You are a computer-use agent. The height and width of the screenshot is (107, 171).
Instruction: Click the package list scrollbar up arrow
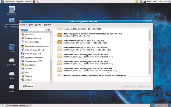(150, 29)
